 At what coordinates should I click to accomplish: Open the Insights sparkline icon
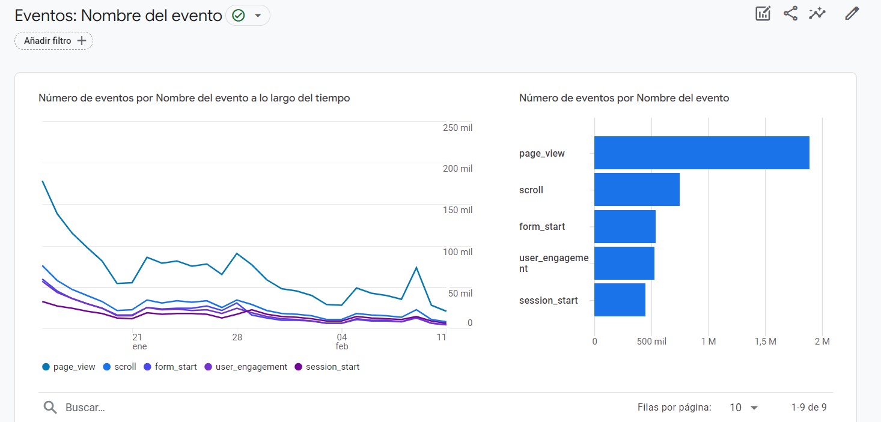pyautogui.click(x=817, y=14)
